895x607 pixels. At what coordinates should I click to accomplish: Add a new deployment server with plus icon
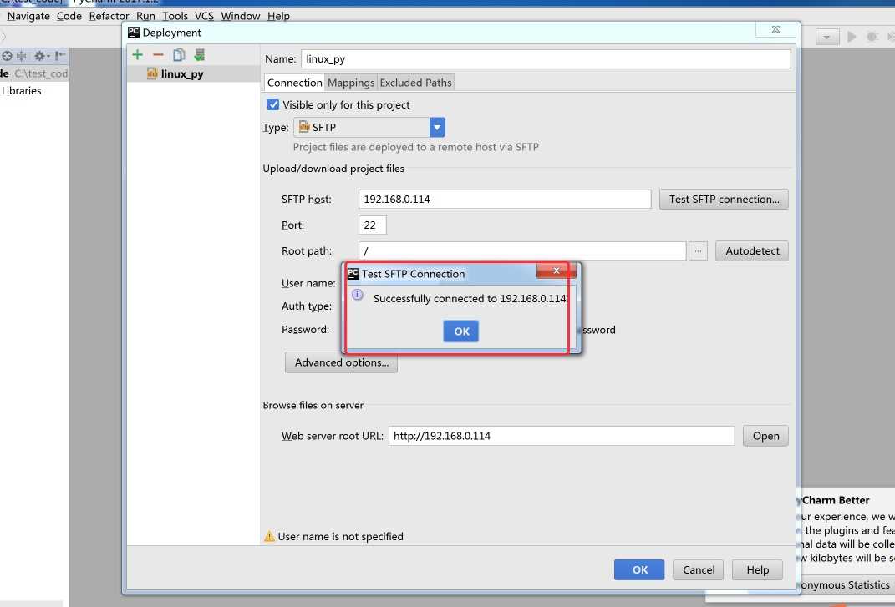(138, 55)
